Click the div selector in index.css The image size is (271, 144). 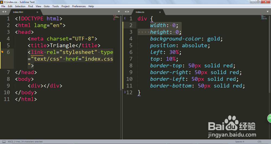pos(142,19)
